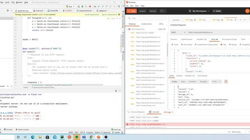Click the request URL field in Postman
This screenshot has width=250, height=140.
coord(218,32)
